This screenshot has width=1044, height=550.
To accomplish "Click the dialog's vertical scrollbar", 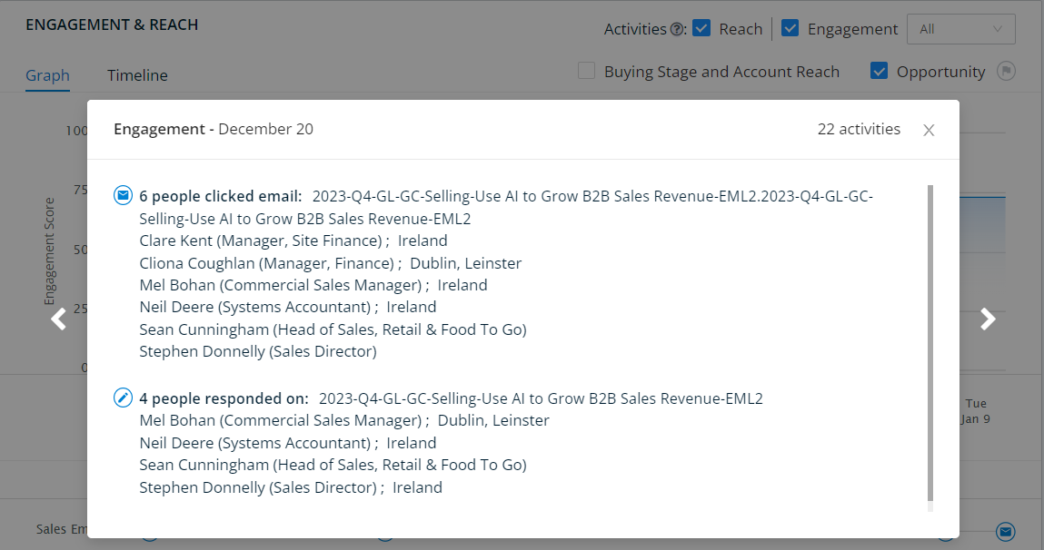I will point(930,343).
